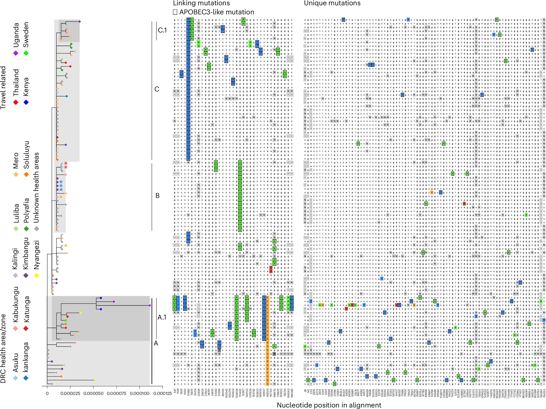This screenshot has height=409, width=546.
Task: Click the blue Kenya legend diamond
Action: point(26,102)
